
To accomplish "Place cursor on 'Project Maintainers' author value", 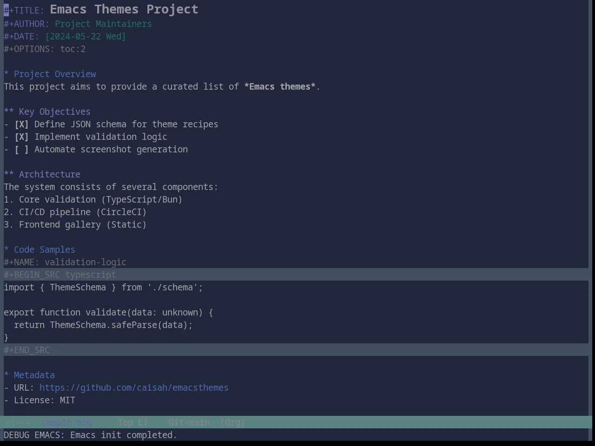I will [103, 24].
